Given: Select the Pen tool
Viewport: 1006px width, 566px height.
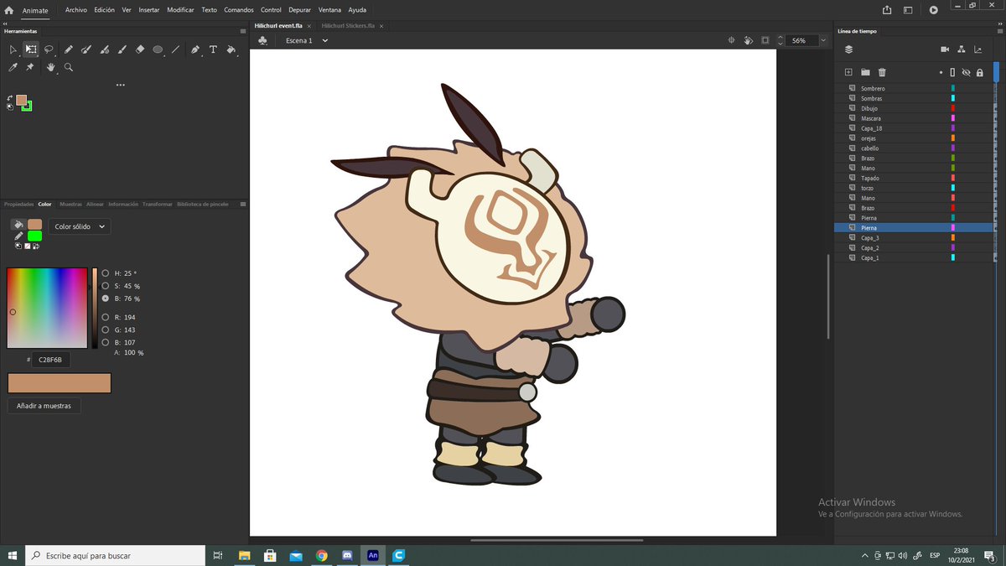Looking at the screenshot, I should click(x=195, y=49).
